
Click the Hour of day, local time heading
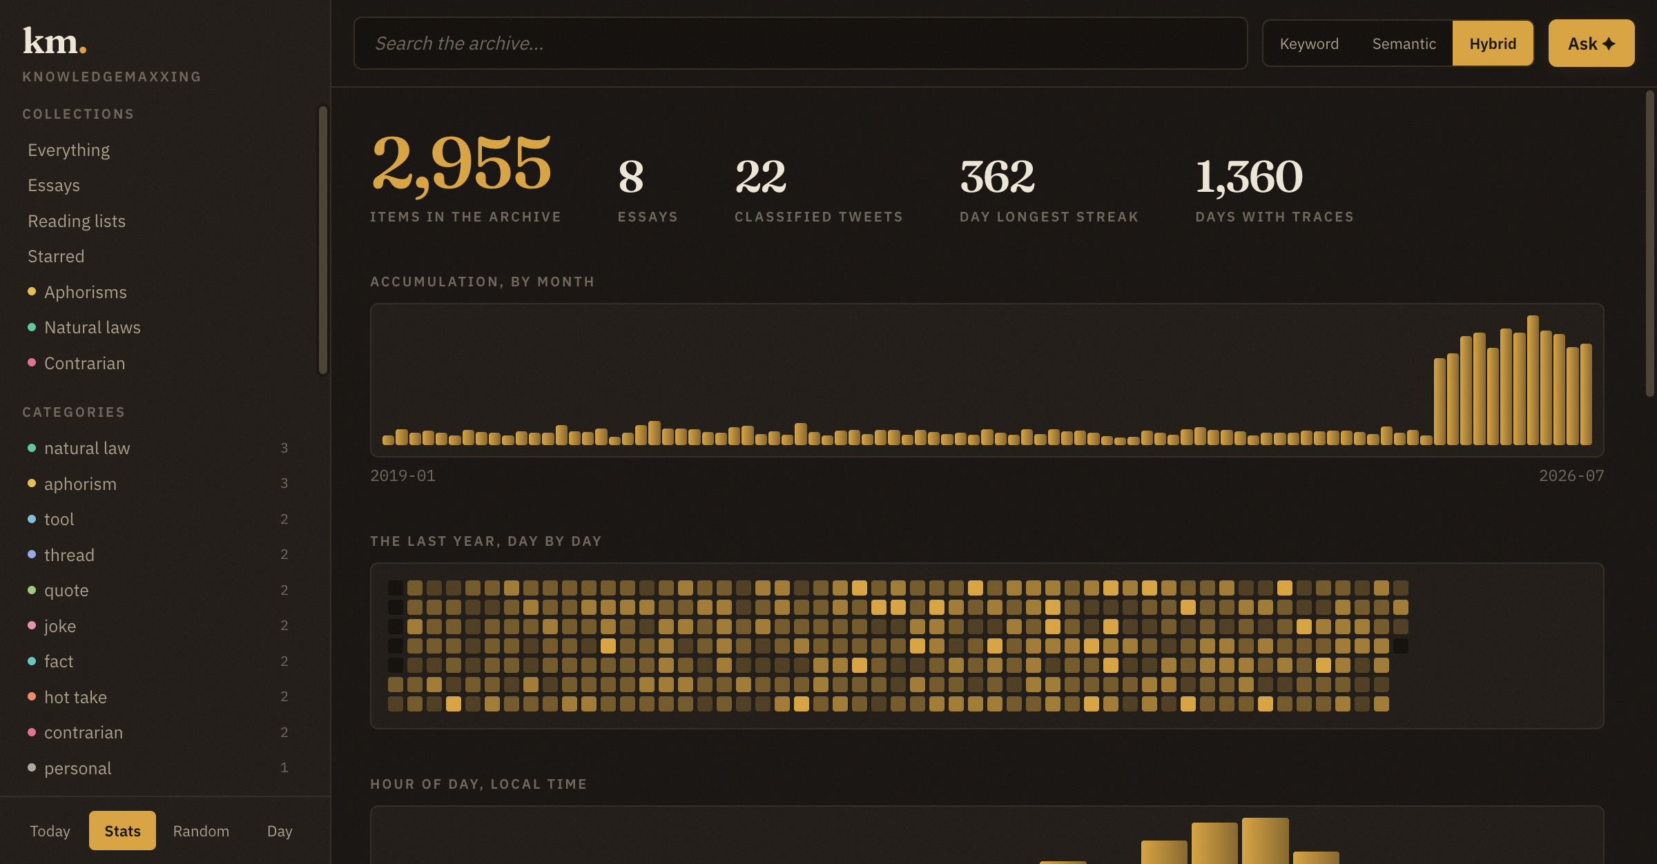point(478,784)
